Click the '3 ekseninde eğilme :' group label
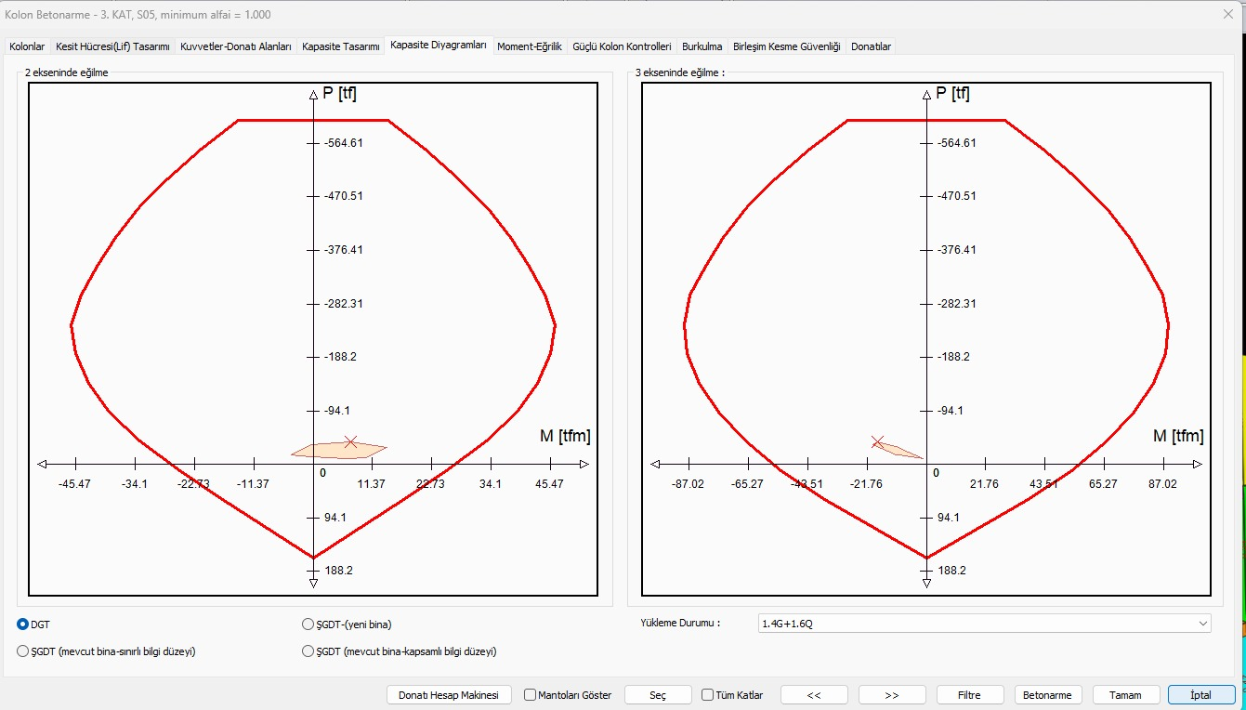Viewport: 1246px width, 710px height. pos(679,72)
